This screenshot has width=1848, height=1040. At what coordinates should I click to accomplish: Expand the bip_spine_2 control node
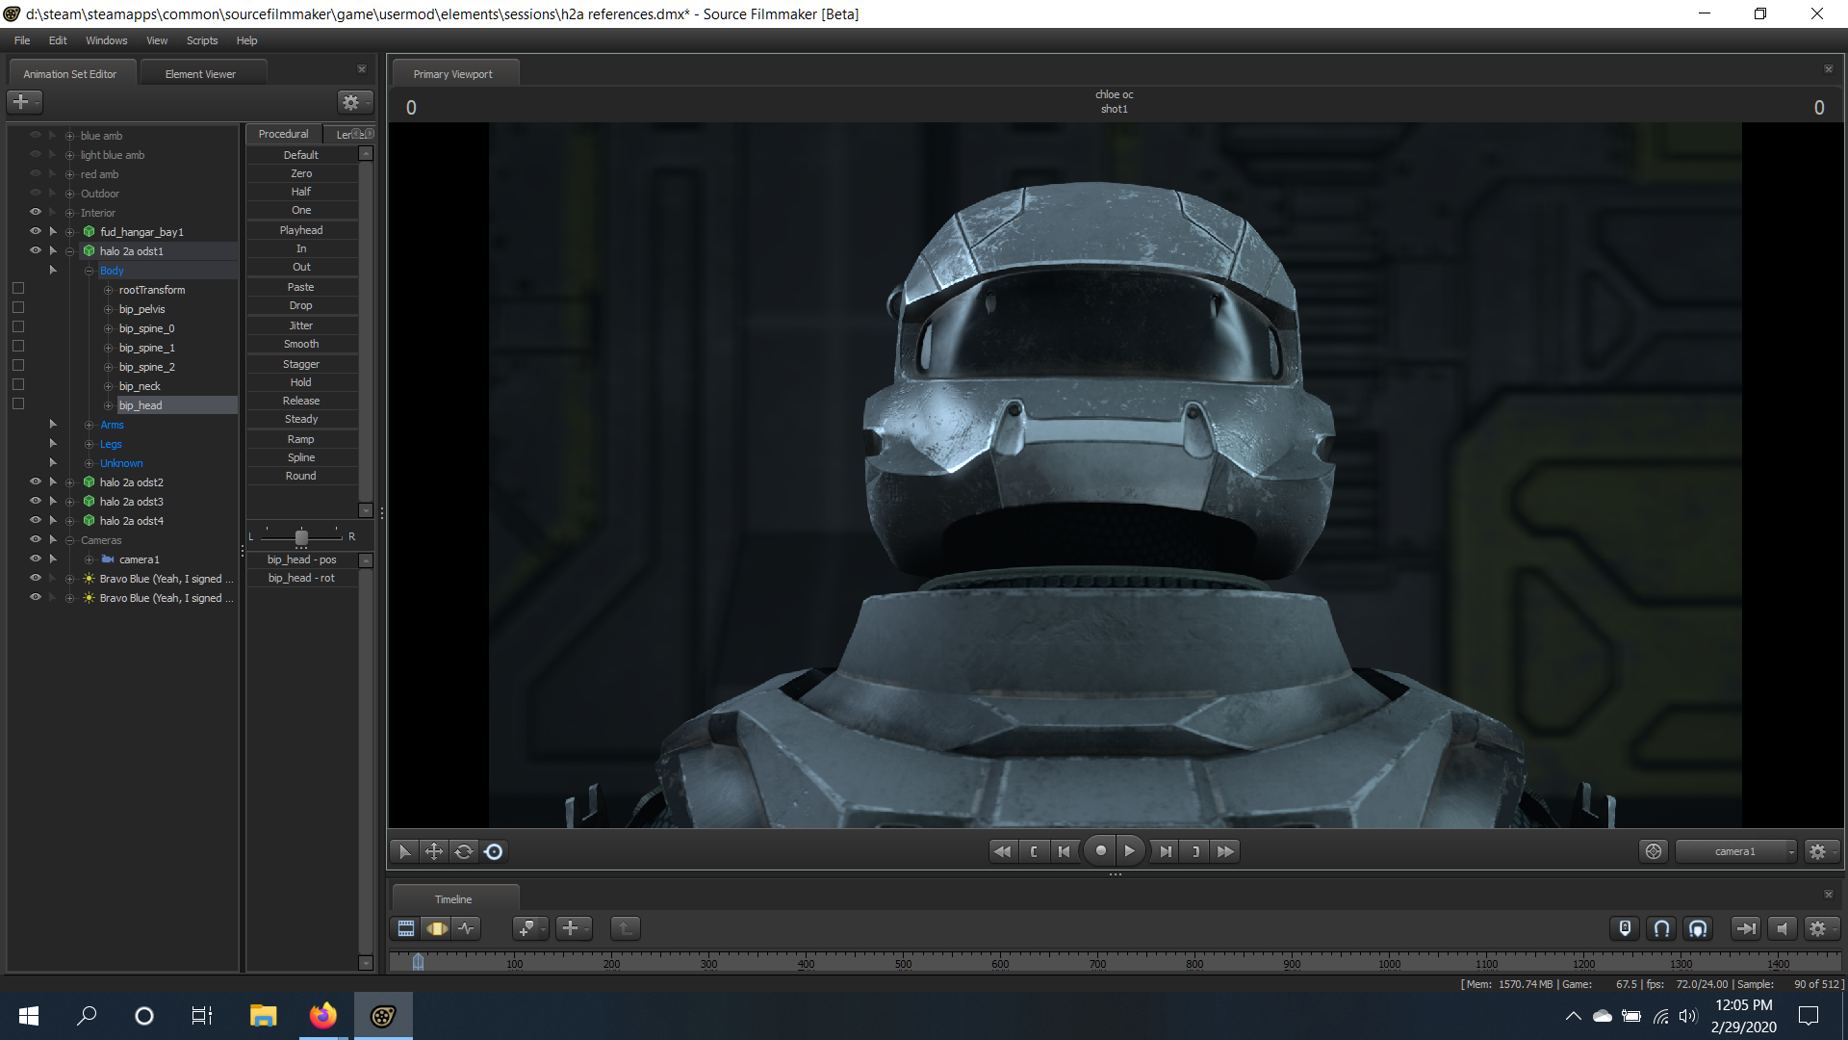point(108,367)
